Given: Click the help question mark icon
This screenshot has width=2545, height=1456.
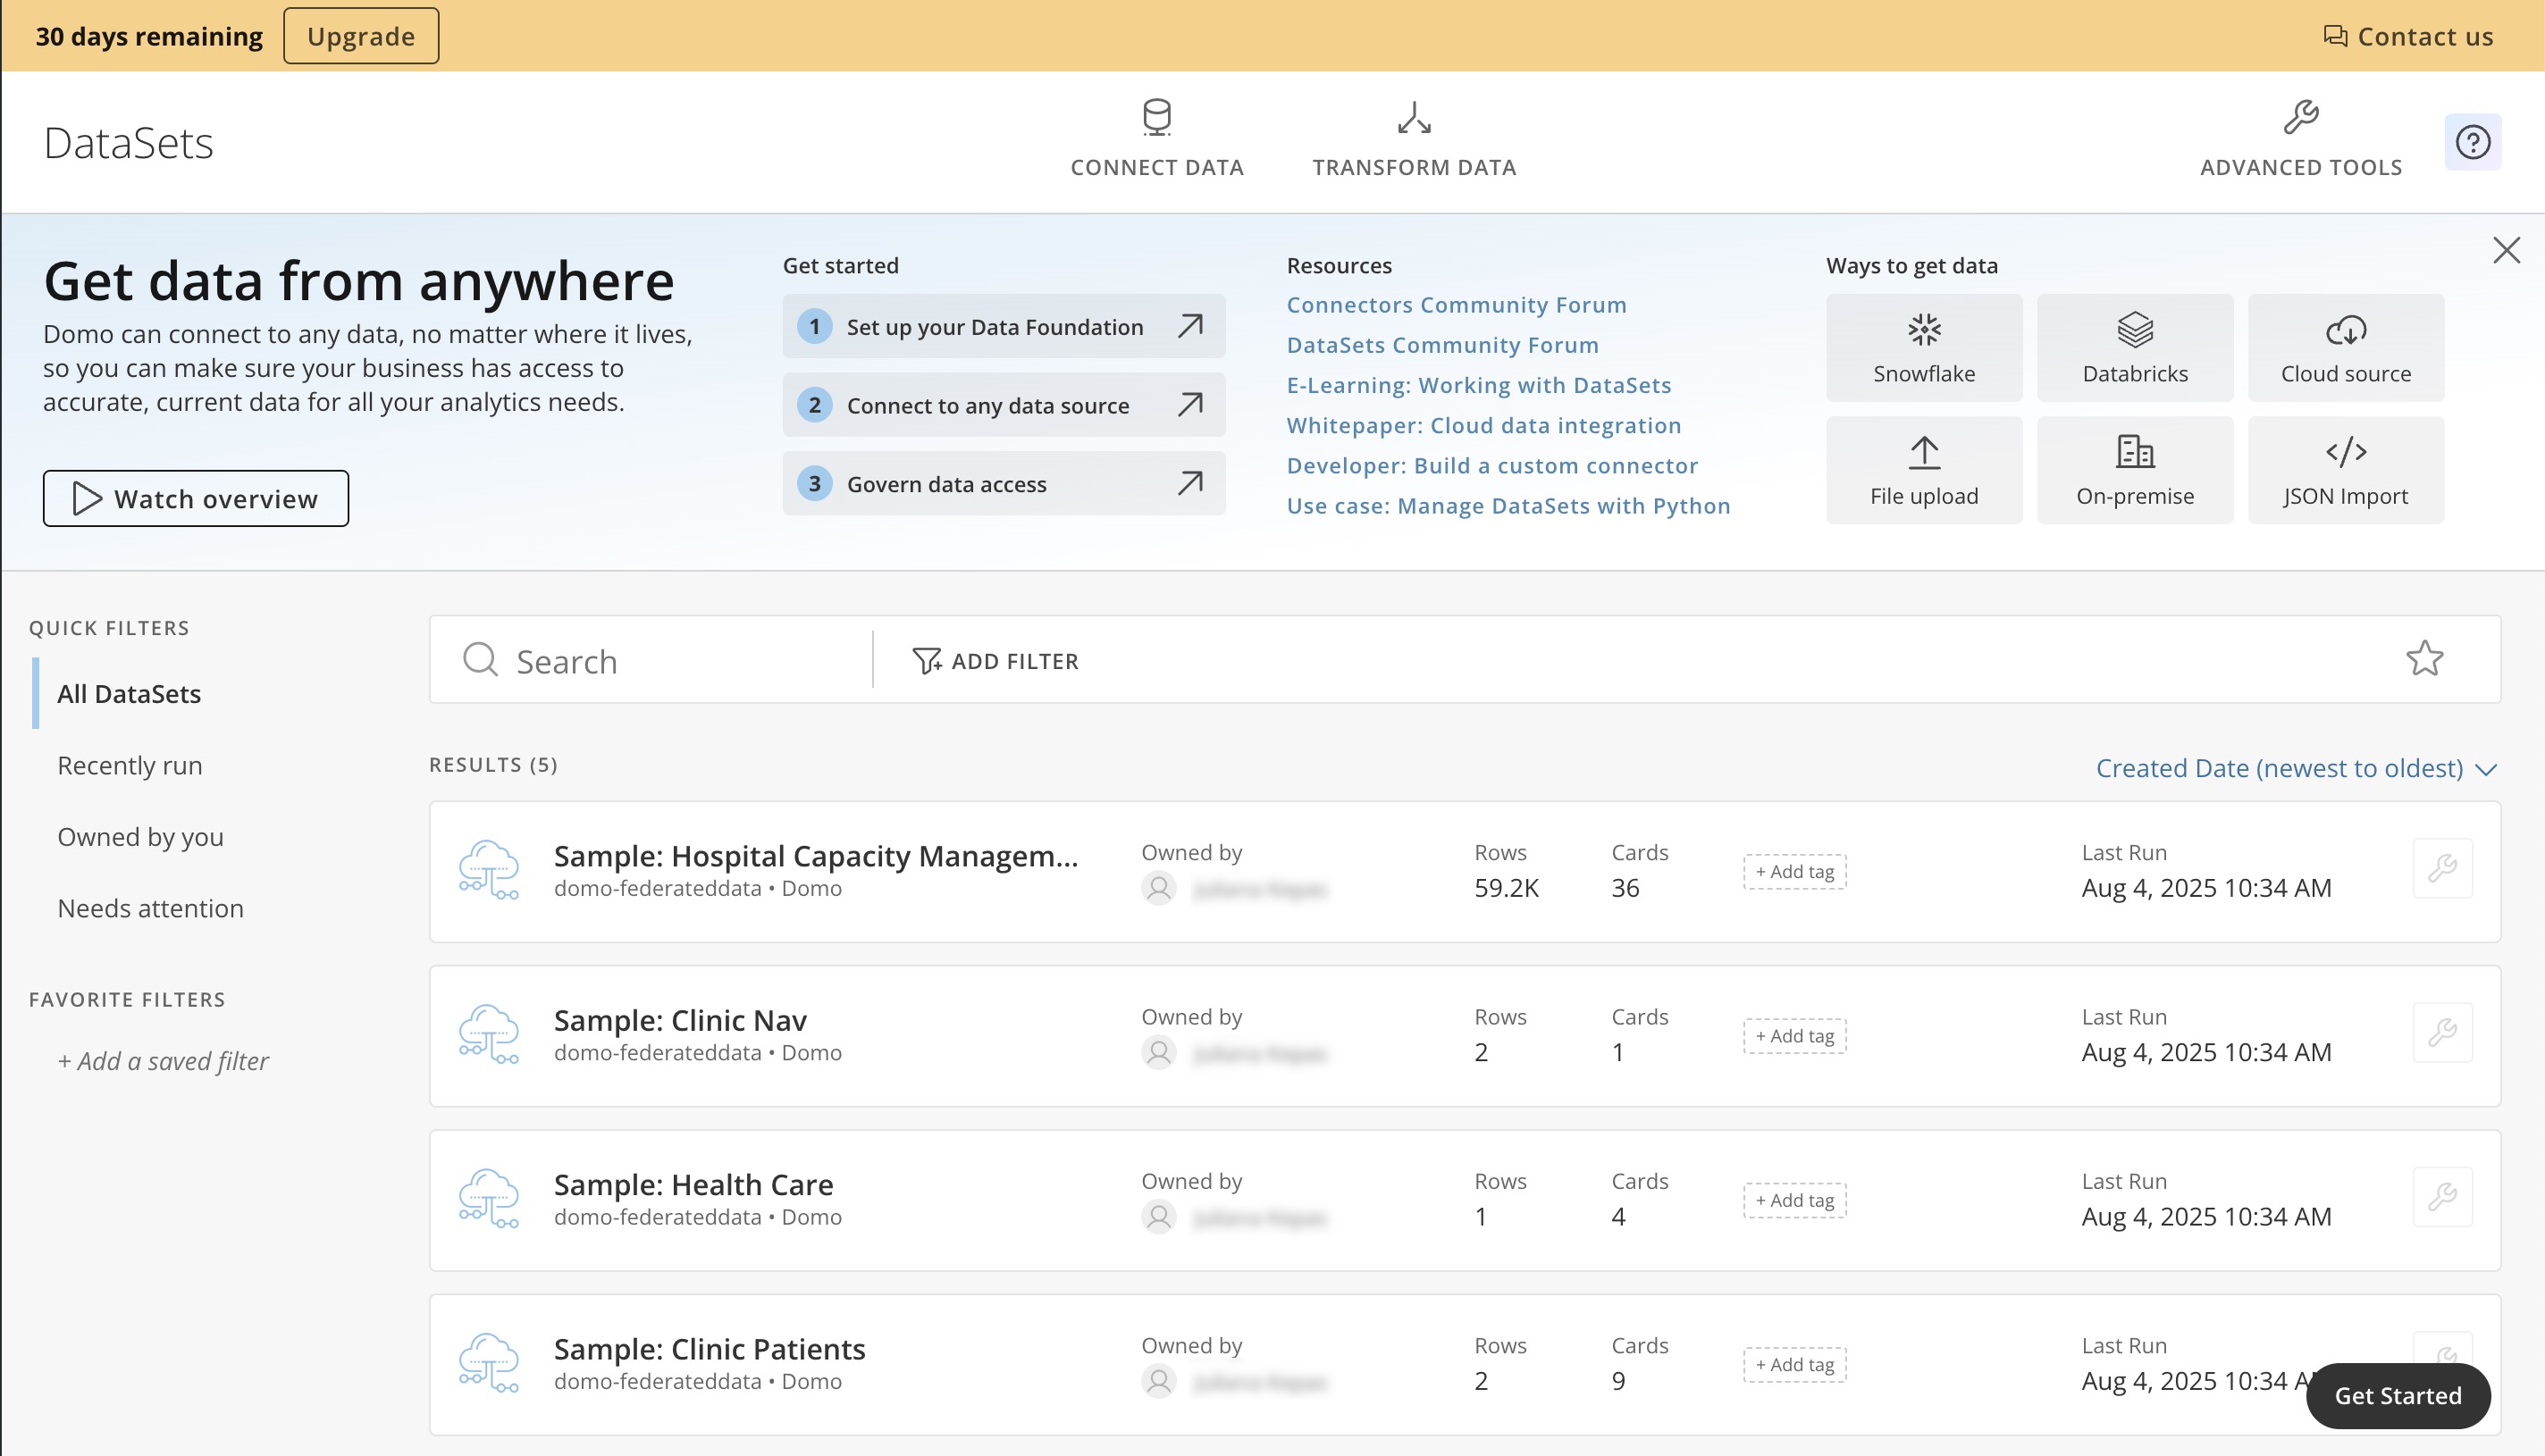Looking at the screenshot, I should [x=2473, y=142].
